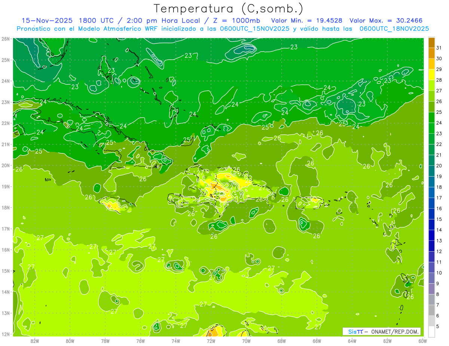Click the '74W' longitude axis label

(175, 341)
